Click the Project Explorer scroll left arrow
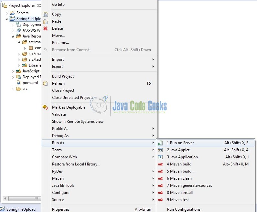 [5, 198]
